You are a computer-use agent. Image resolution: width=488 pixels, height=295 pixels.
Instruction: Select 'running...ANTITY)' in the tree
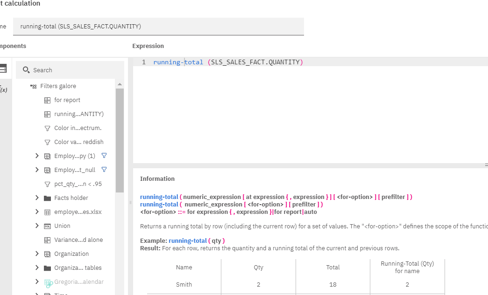pyautogui.click(x=79, y=114)
